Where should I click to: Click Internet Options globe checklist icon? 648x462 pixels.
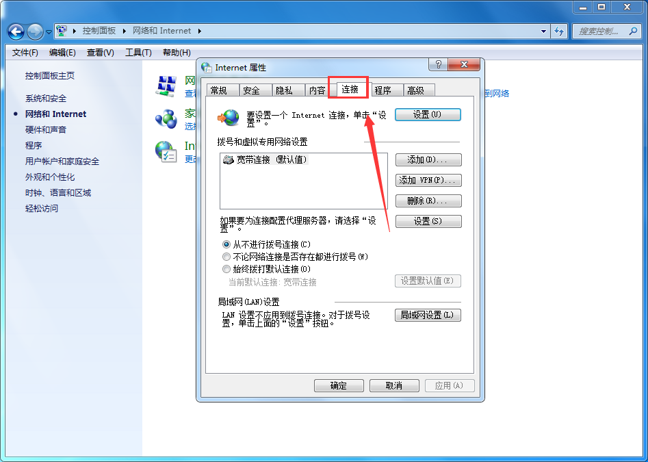coord(166,152)
